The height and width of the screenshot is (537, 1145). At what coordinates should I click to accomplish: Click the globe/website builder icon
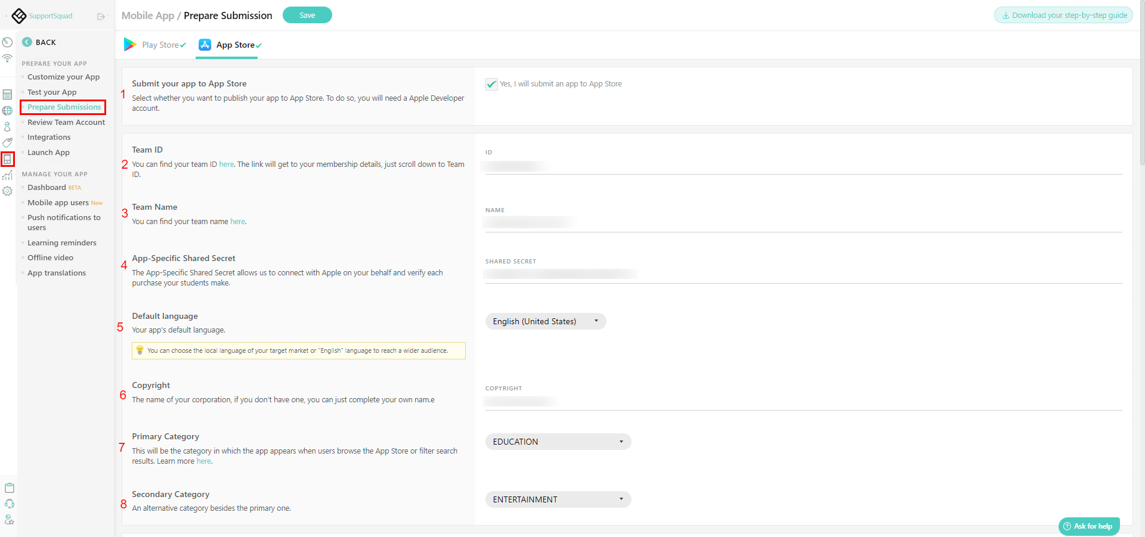[x=7, y=110]
